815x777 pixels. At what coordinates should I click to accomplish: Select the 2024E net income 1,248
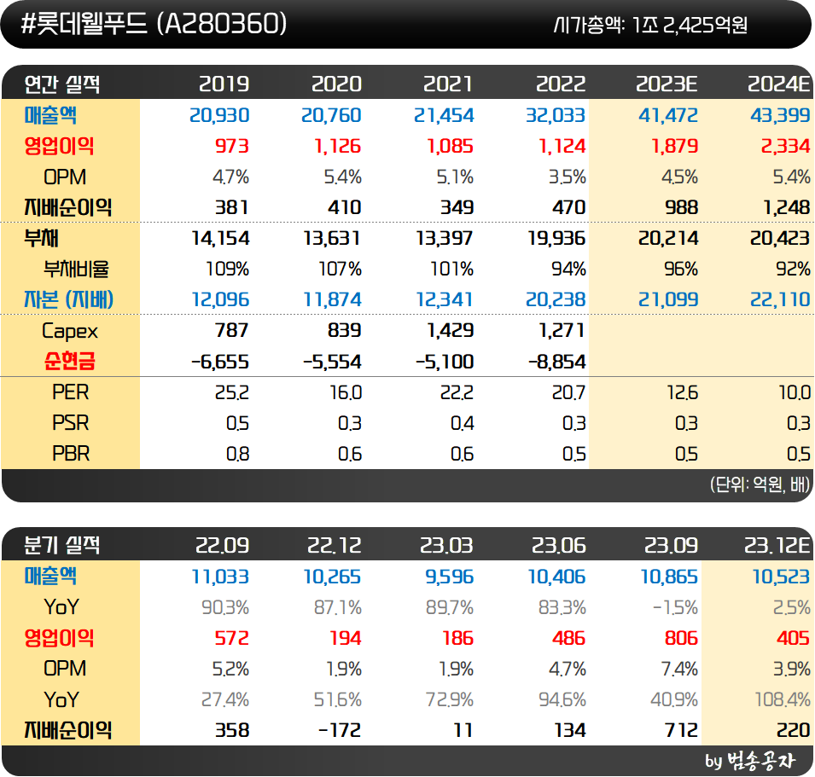787,208
